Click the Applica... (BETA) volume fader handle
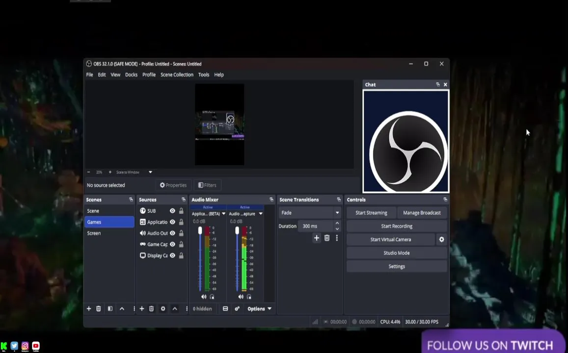The height and width of the screenshot is (353, 568). point(200,230)
